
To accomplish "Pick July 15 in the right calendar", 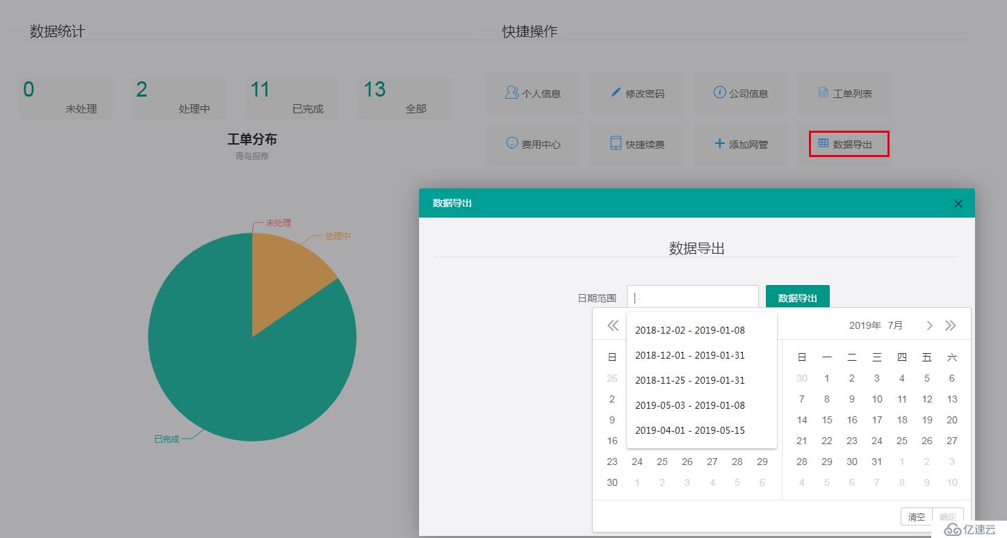I will click(x=827, y=420).
